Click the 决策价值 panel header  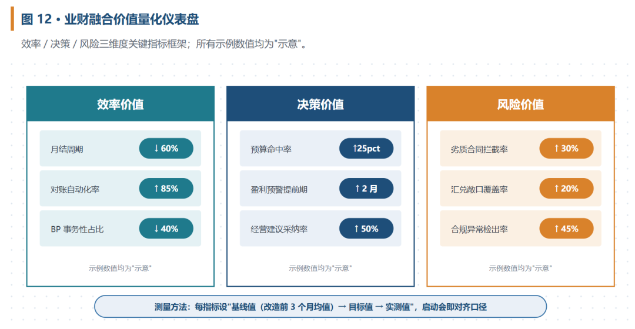[x=320, y=103]
